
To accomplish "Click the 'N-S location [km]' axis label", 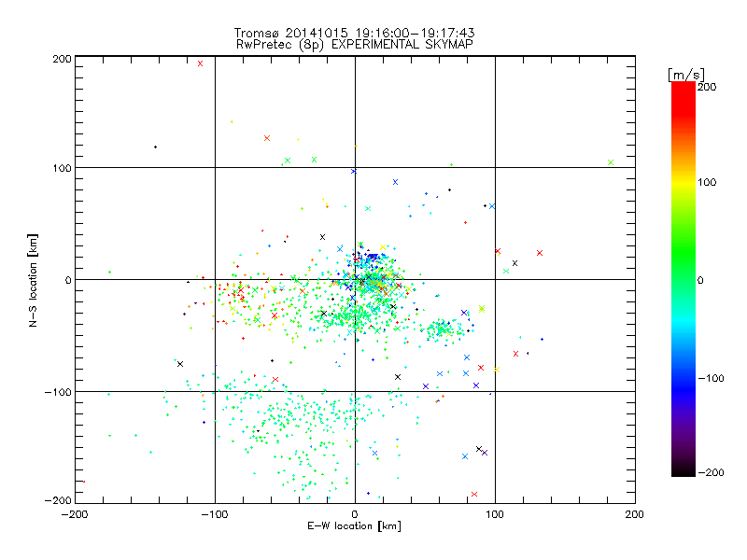I will [33, 280].
